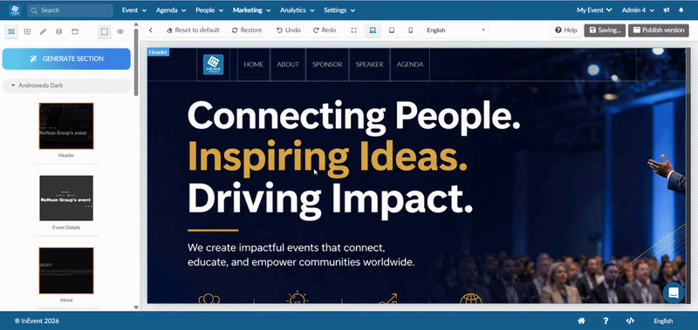Viewport: 698px width, 330px height.
Task: Open the Settings menu
Action: (x=339, y=10)
